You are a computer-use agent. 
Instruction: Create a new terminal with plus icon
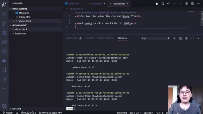click(x=174, y=38)
